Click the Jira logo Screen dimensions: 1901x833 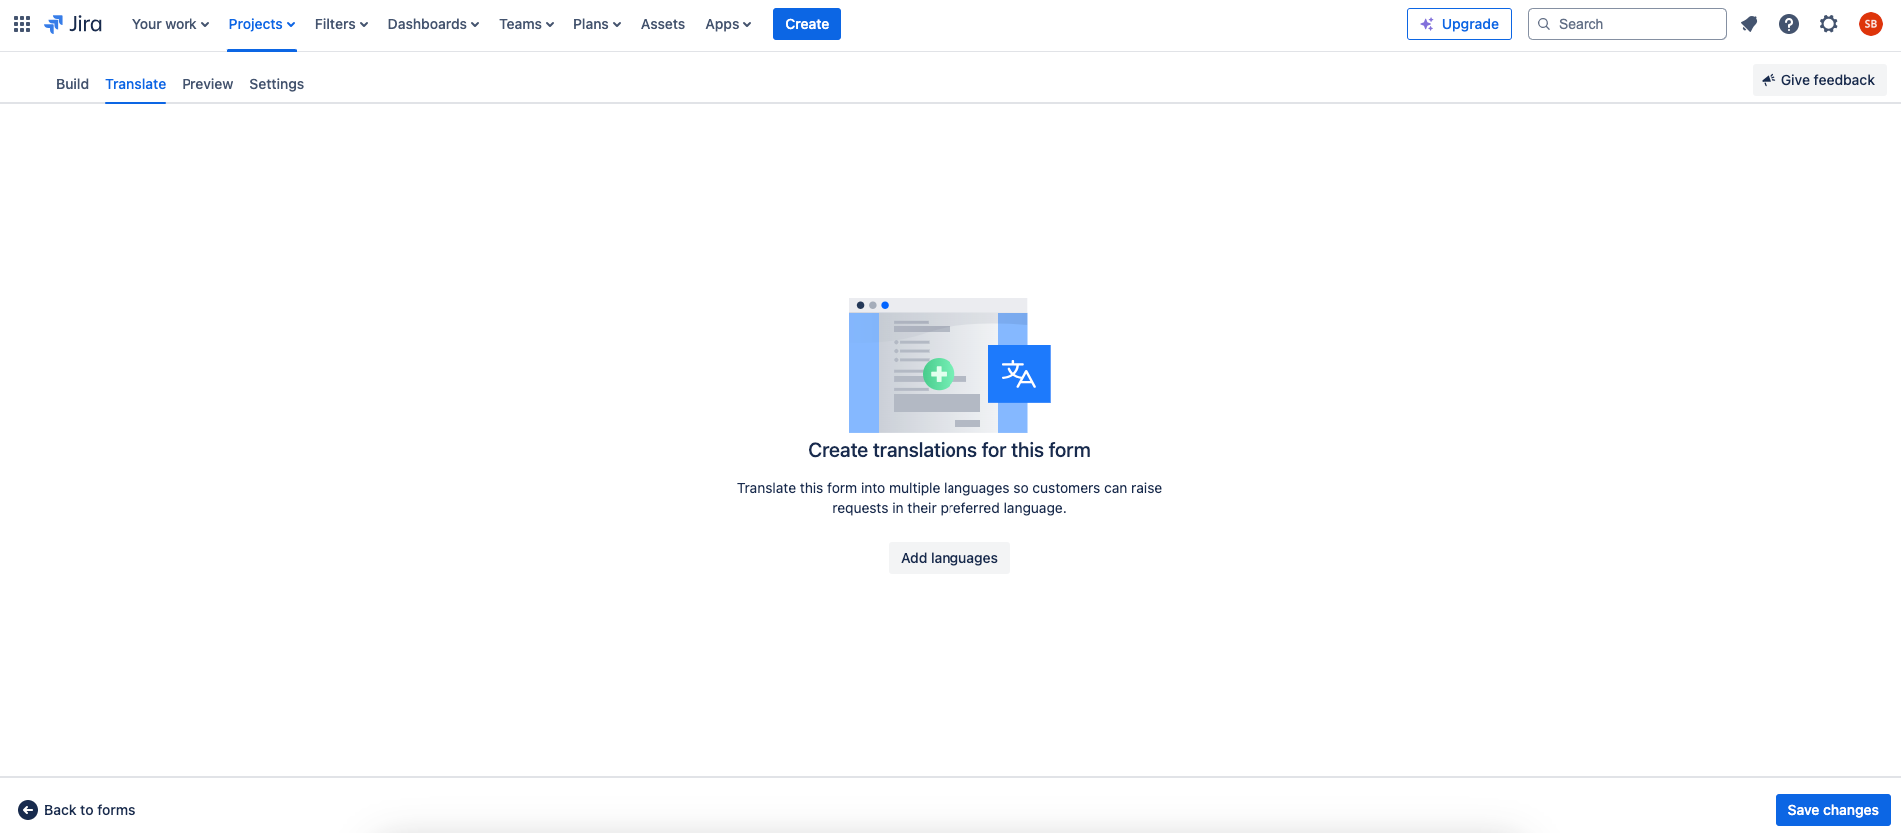(x=74, y=24)
